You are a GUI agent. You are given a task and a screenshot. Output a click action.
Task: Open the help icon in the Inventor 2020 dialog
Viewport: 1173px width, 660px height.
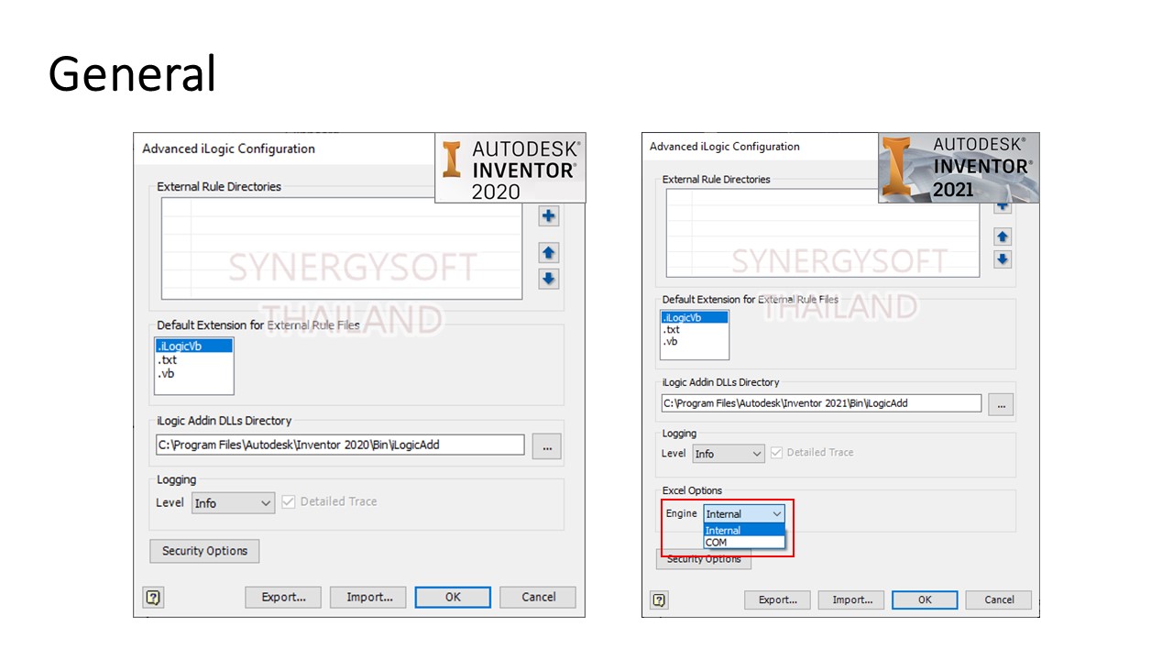153,598
